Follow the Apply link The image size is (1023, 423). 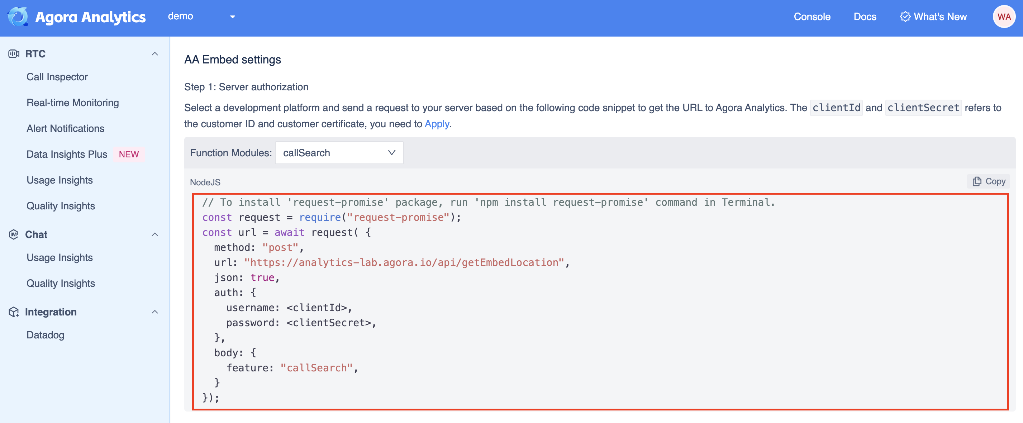(437, 124)
